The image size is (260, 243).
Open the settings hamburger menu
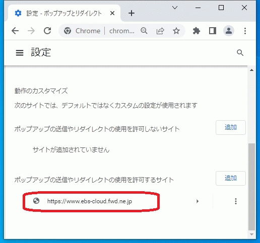[20, 53]
